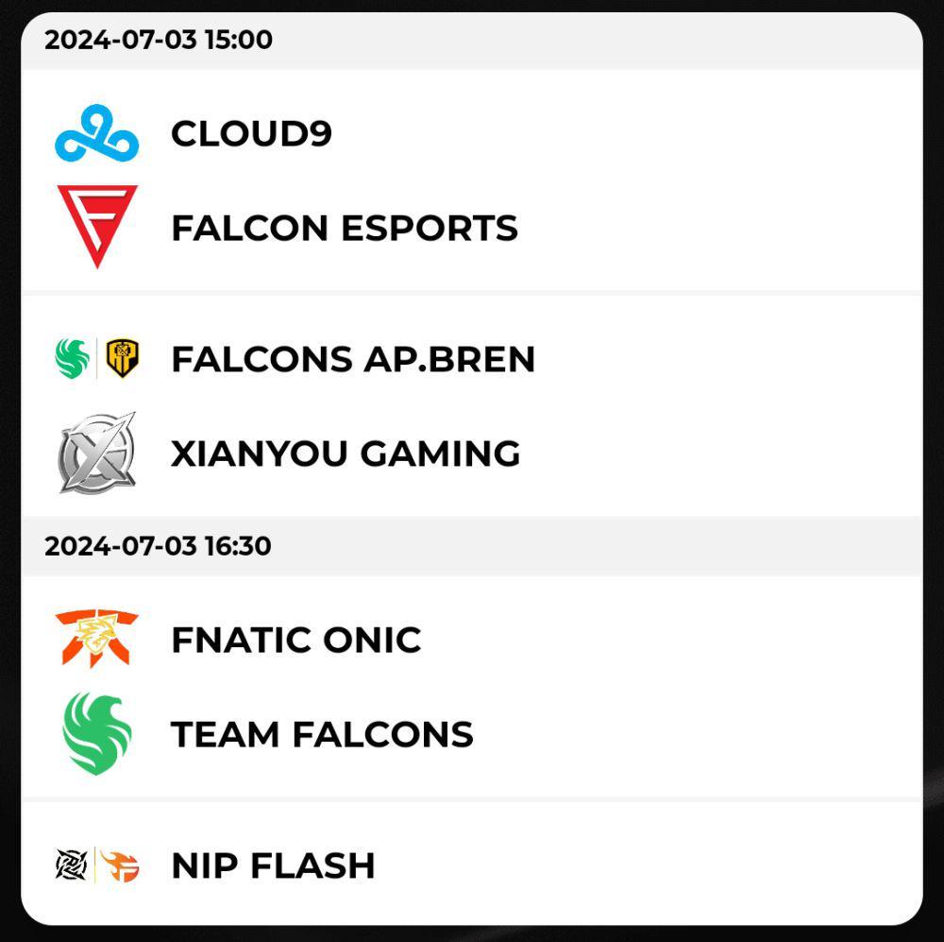Click the orange Fnatic Onic logo
The width and height of the screenshot is (944, 942).
(97, 639)
